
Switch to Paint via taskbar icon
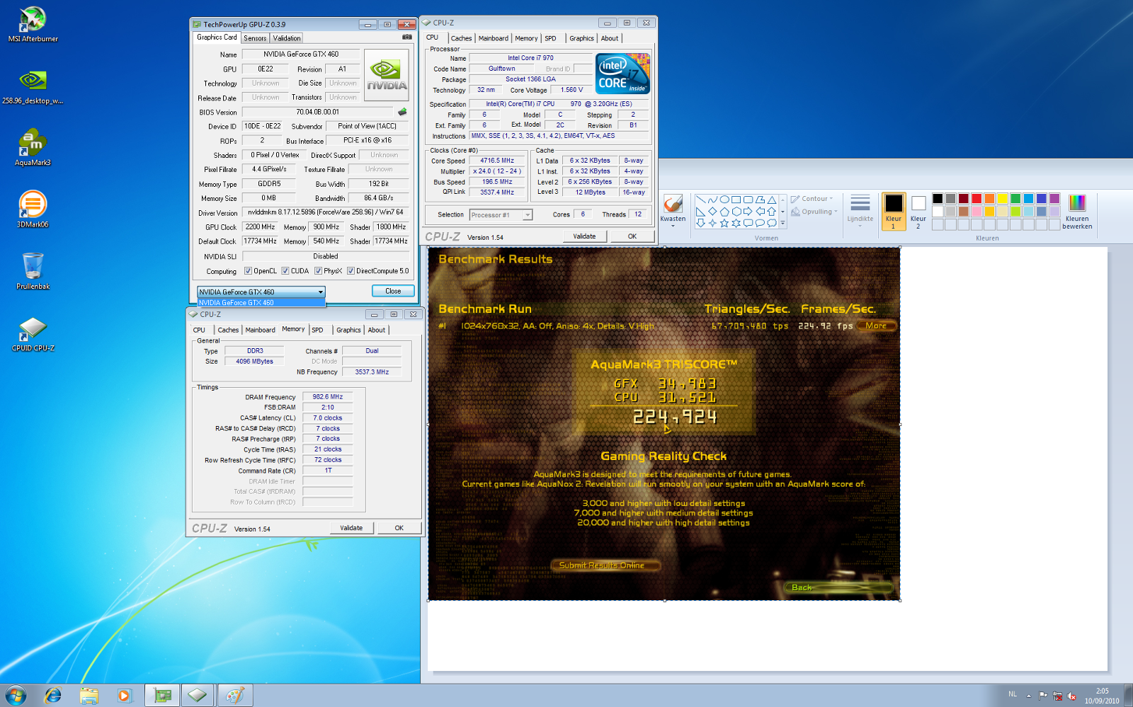pyautogui.click(x=234, y=696)
